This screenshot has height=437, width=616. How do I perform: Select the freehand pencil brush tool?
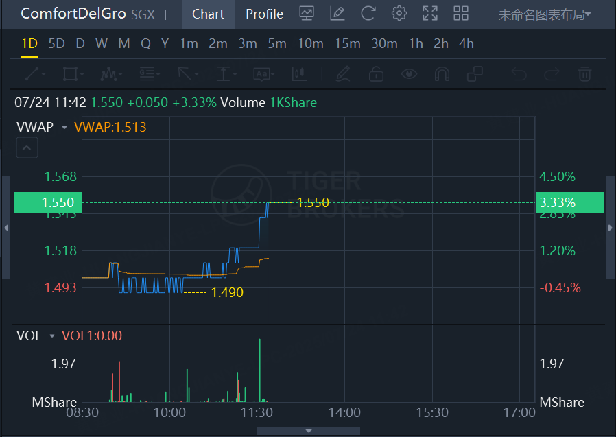(x=343, y=74)
